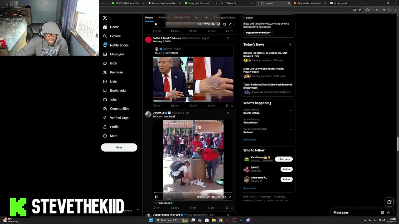Image resolution: width=399 pixels, height=224 pixels.
Task: Open more options on Defiant L's post
Action: (x=232, y=113)
